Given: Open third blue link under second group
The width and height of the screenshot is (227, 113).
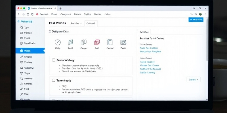Looking at the screenshot, I should [x=150, y=69].
